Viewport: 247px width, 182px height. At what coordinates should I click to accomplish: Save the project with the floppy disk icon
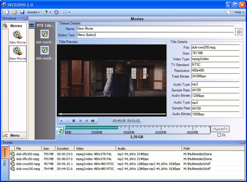[x=22, y=12]
